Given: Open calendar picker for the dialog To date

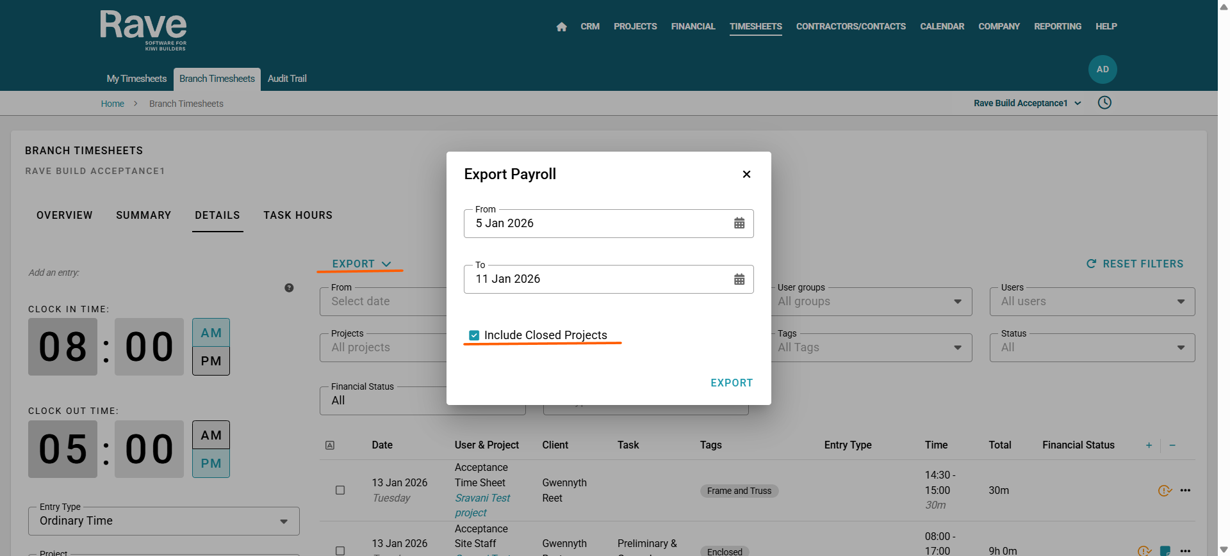Looking at the screenshot, I should [x=739, y=279].
